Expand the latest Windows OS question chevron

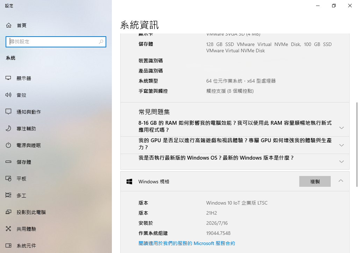[342, 162]
